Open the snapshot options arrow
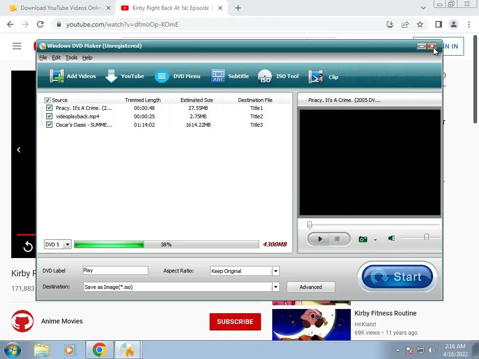This screenshot has height=359, width=479. point(375,240)
